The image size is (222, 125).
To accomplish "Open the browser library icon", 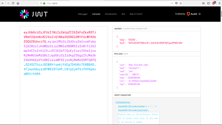I will pos(204,3).
